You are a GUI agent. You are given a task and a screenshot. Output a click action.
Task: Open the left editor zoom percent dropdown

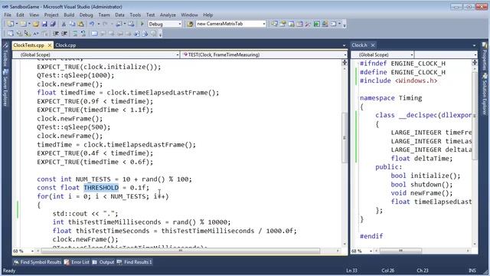pos(32,251)
